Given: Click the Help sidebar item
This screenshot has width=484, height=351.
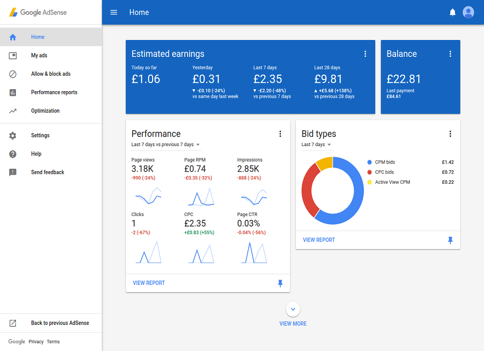Looking at the screenshot, I should coord(37,154).
